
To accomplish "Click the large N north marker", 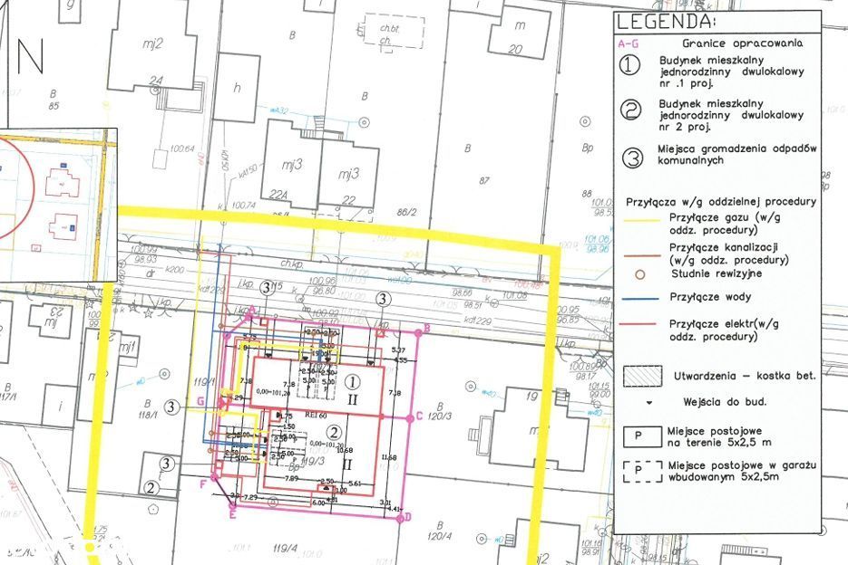I will tap(30, 55).
